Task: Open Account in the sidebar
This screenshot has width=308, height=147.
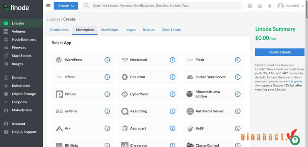Action: [x=22, y=124]
